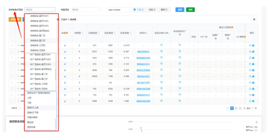Open bar chart icon in the B09W2JP6SM row
This screenshot has width=269, height=139.
pyautogui.click(x=253, y=70)
